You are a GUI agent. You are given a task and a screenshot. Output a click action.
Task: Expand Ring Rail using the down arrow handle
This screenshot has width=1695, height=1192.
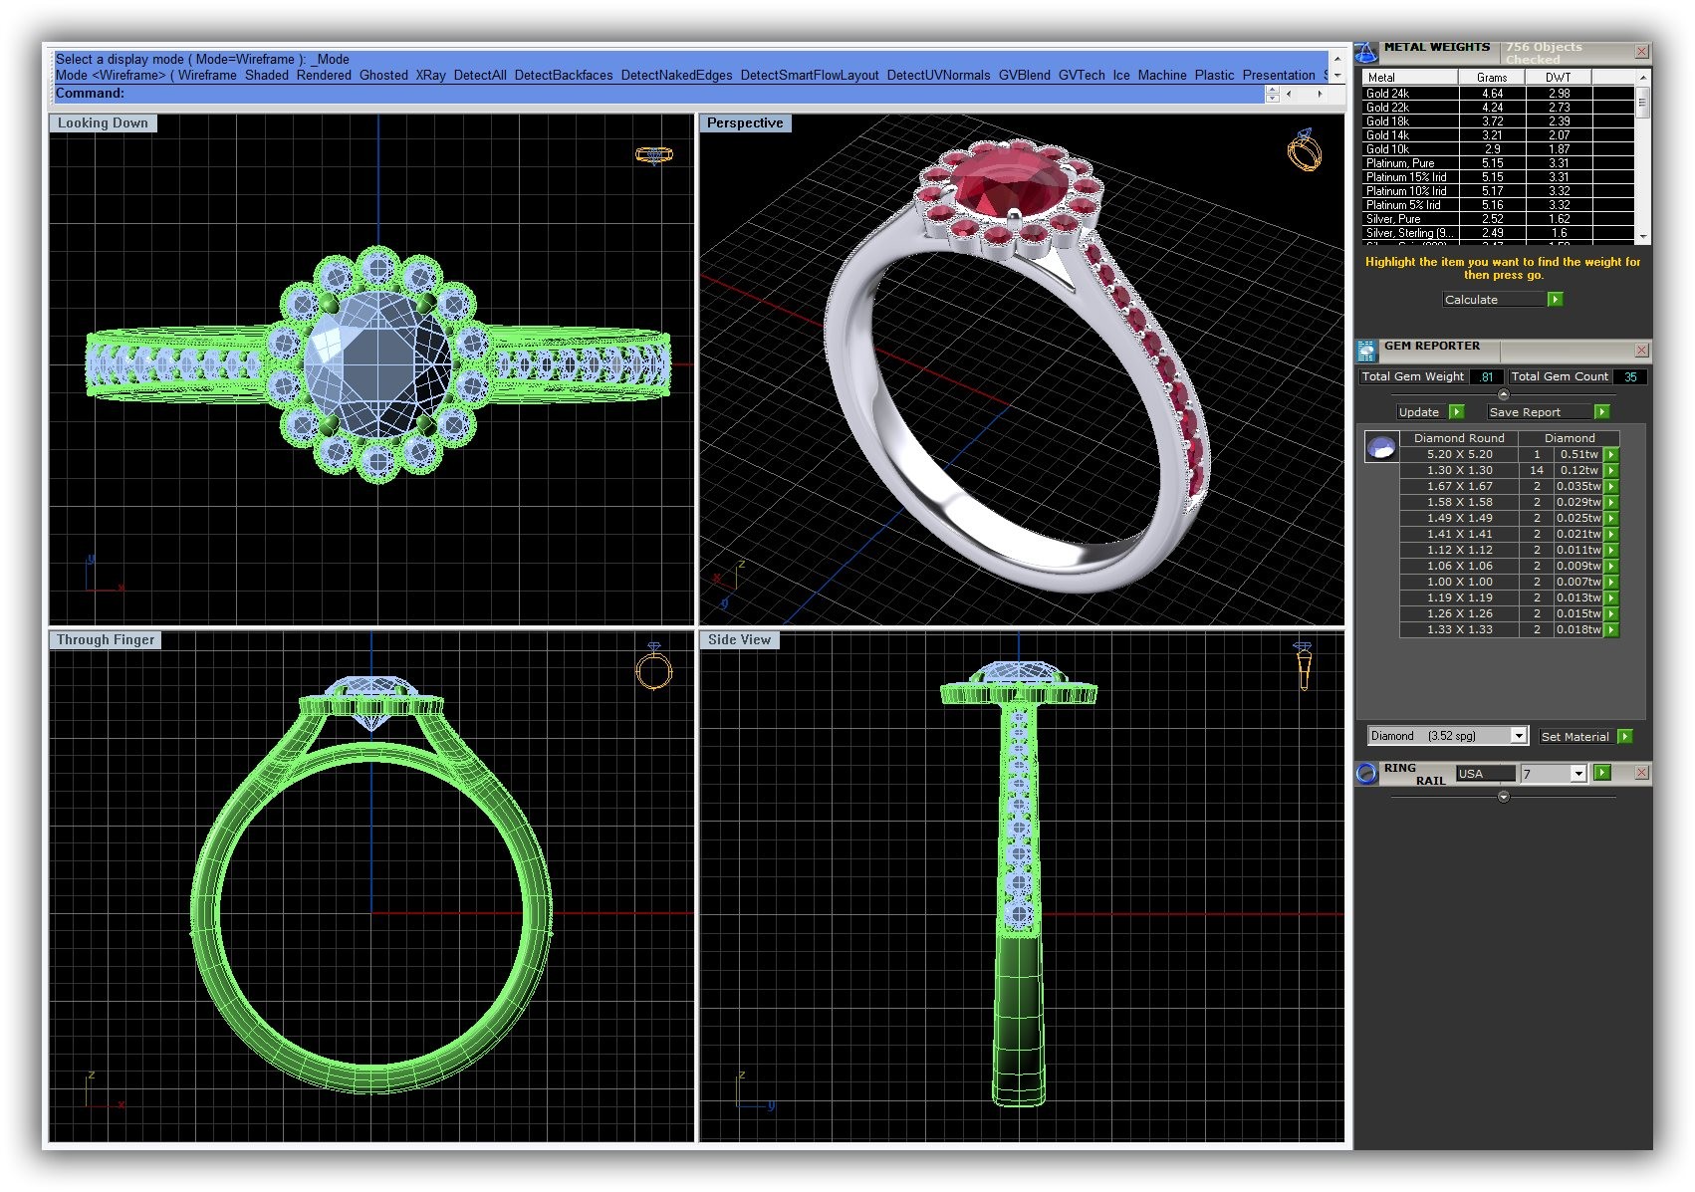1503,797
